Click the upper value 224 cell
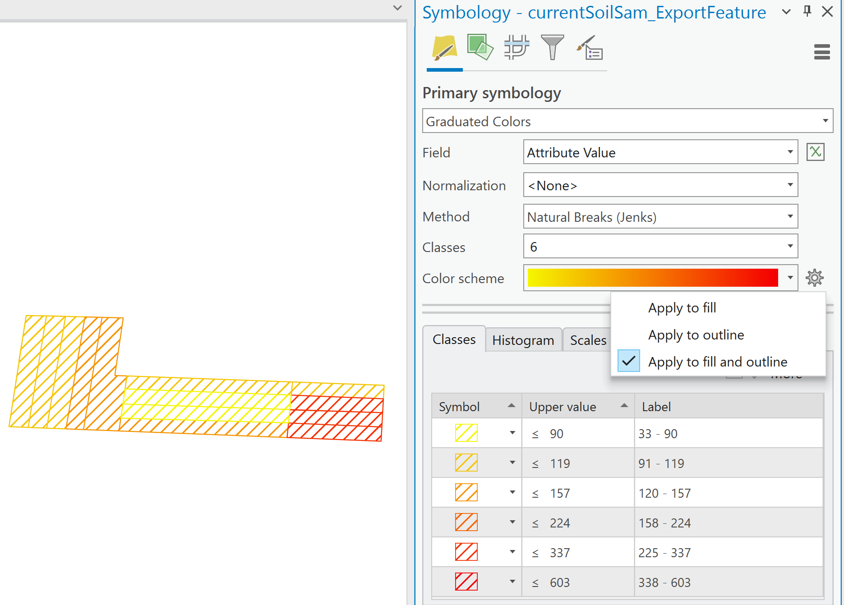This screenshot has height=605, width=844. click(578, 522)
